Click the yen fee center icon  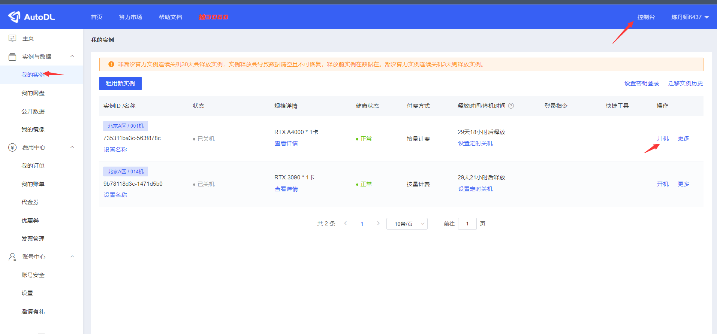(12, 148)
